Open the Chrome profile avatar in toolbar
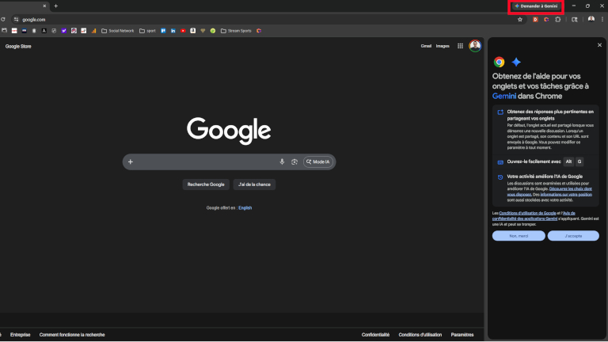Viewport: 608px width, 342px height. click(x=591, y=19)
